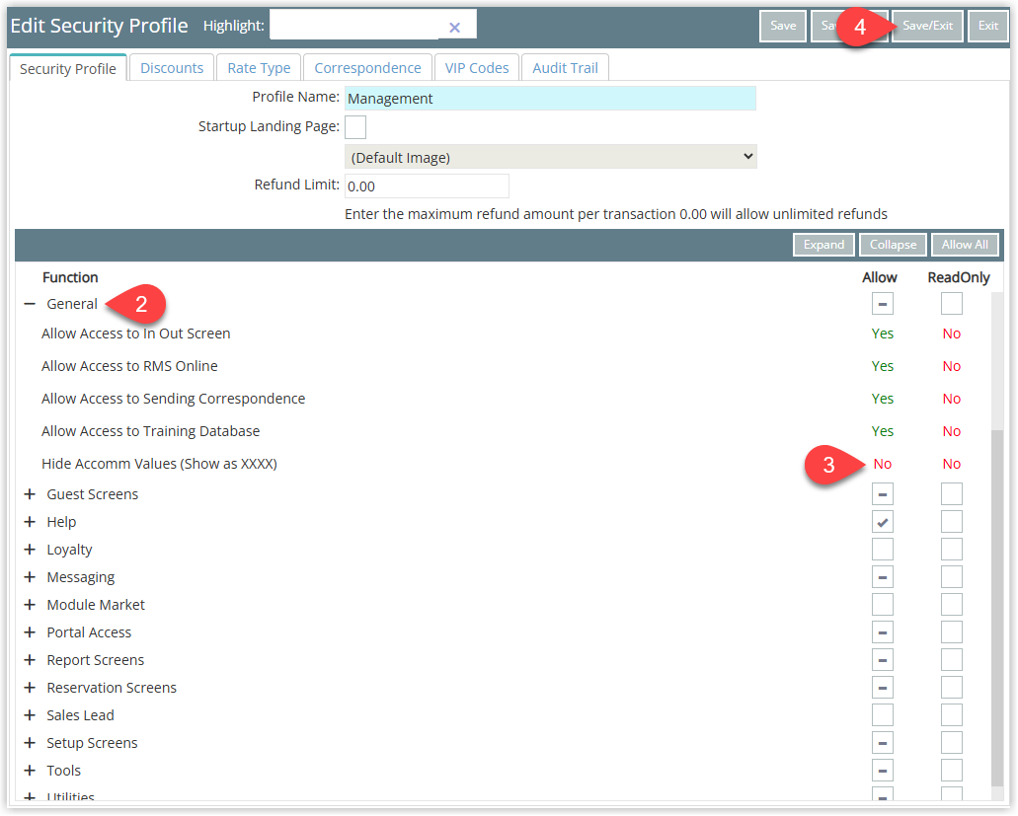Toggle Allow for In Out Screen access
The image size is (1018, 816).
[x=883, y=334]
